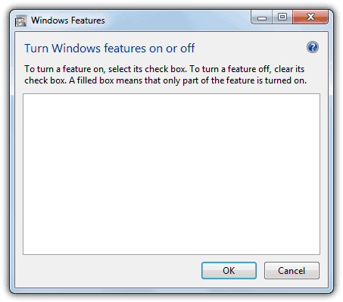Image resolution: width=343 pixels, height=302 pixels.
Task: Click the 'Windows Features' title bar text
Action: point(68,20)
